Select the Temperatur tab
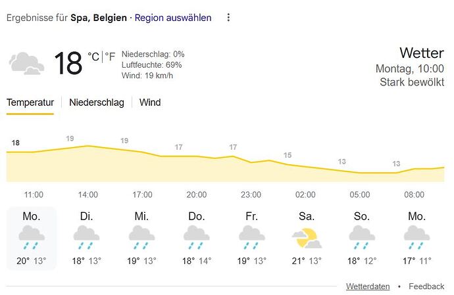Viewport: 454px width, 295px height. [x=30, y=102]
